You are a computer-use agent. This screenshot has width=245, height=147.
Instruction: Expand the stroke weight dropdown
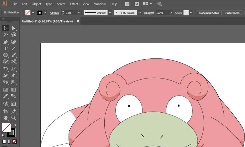coord(79,13)
